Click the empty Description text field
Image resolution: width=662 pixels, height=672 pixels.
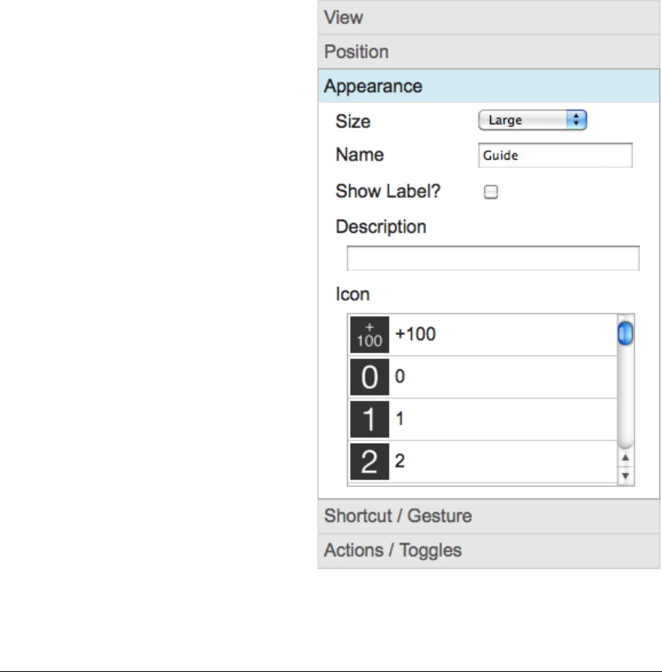pyautogui.click(x=493, y=258)
